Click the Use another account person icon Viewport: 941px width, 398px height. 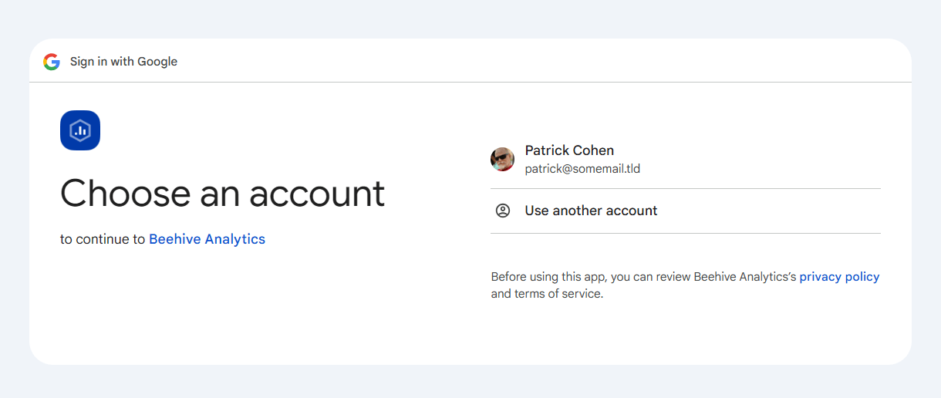(503, 211)
